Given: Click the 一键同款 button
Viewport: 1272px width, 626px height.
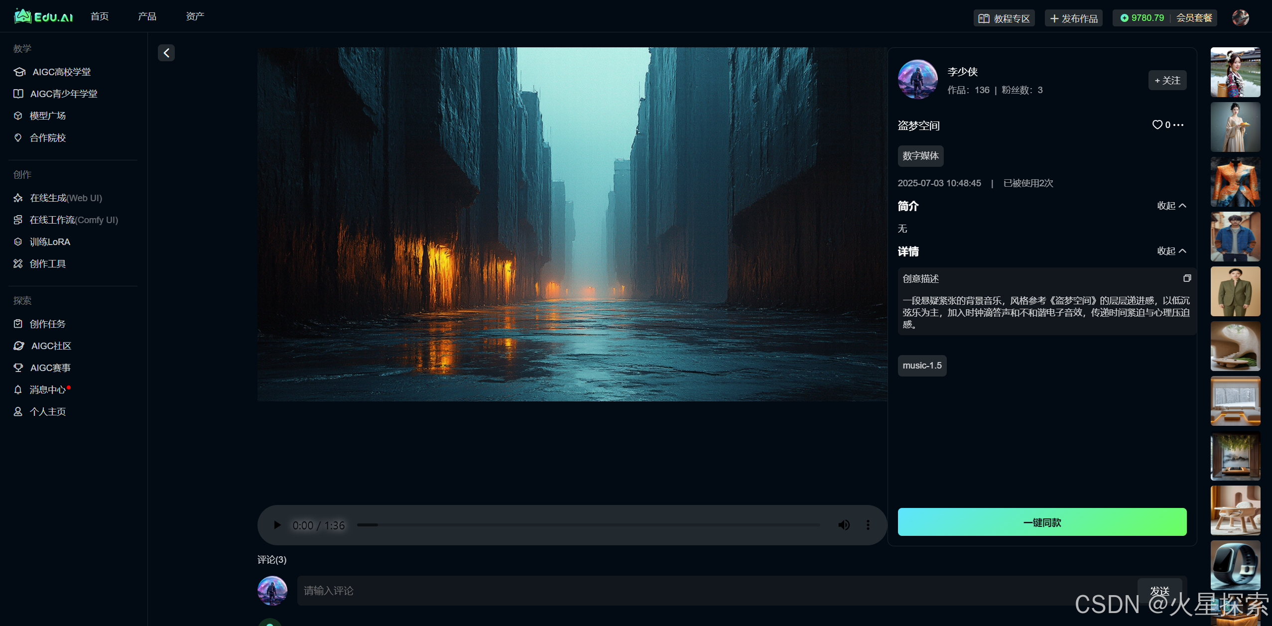Looking at the screenshot, I should point(1042,522).
